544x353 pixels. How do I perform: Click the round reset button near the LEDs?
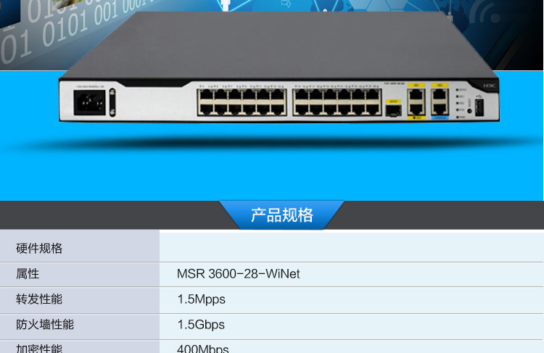pyautogui.click(x=469, y=111)
